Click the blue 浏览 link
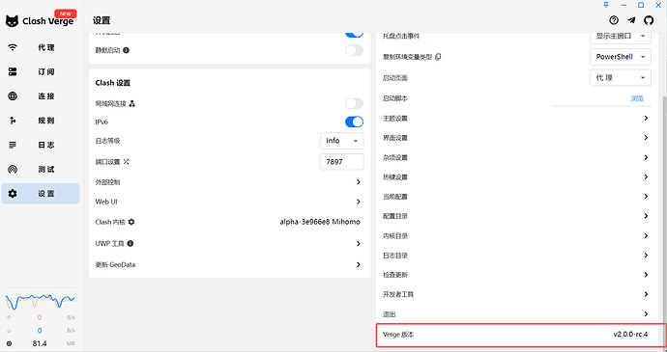Screen dimensions: 667x352 [637, 98]
